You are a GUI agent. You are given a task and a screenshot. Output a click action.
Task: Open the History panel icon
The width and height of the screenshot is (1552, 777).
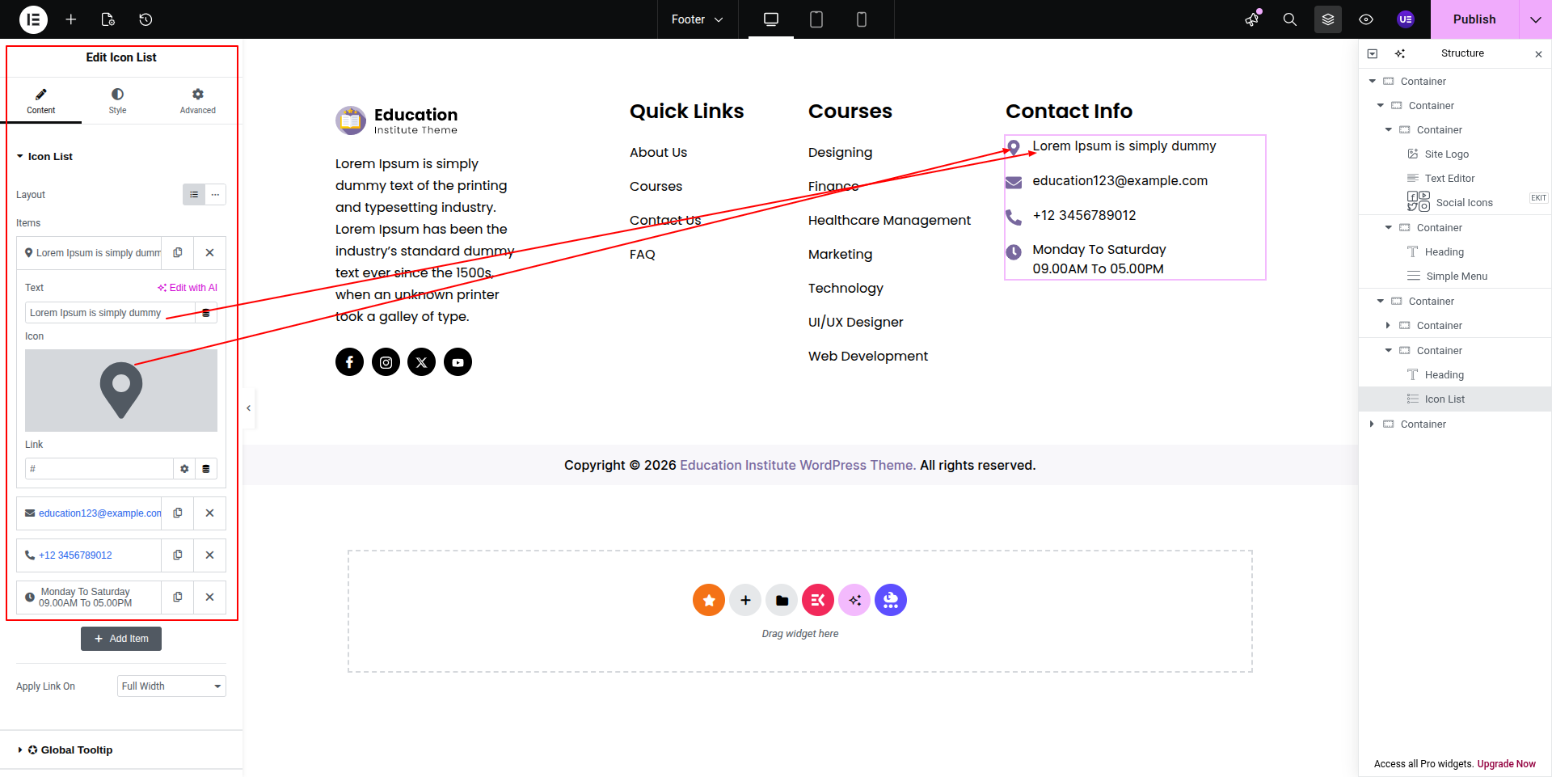(145, 19)
